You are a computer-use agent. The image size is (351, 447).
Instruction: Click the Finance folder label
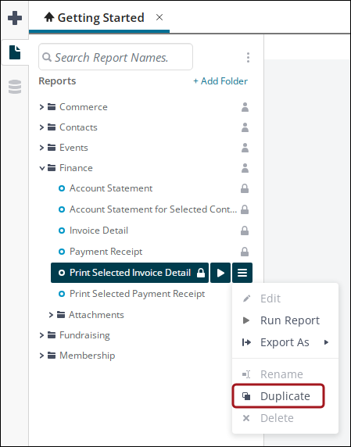pos(76,168)
